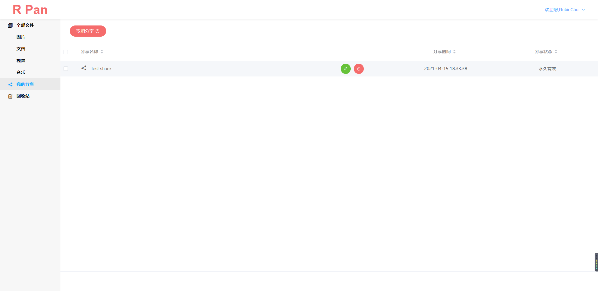Open the 欢迎您,RubinChu user dropdown

coord(565,10)
